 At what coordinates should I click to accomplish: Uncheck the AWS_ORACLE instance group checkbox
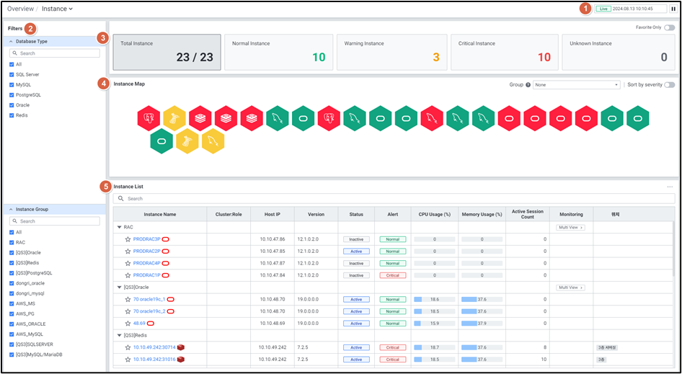click(12, 324)
